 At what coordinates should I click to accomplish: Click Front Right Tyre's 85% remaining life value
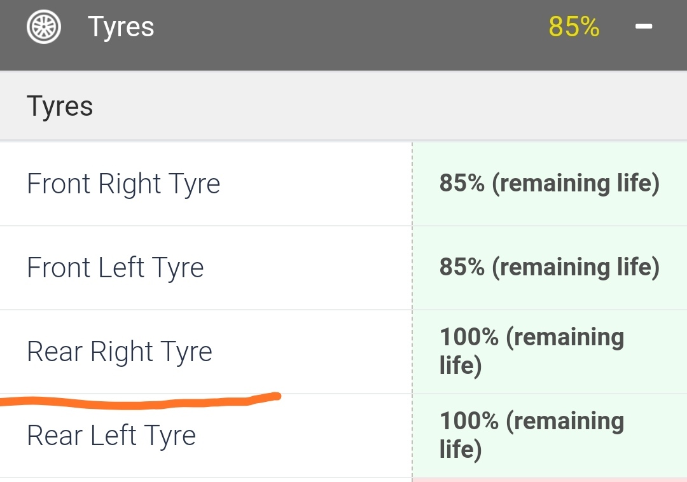coord(550,183)
